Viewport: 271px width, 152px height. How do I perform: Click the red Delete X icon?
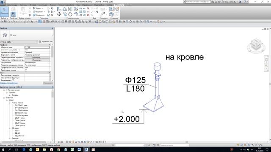point(88,15)
